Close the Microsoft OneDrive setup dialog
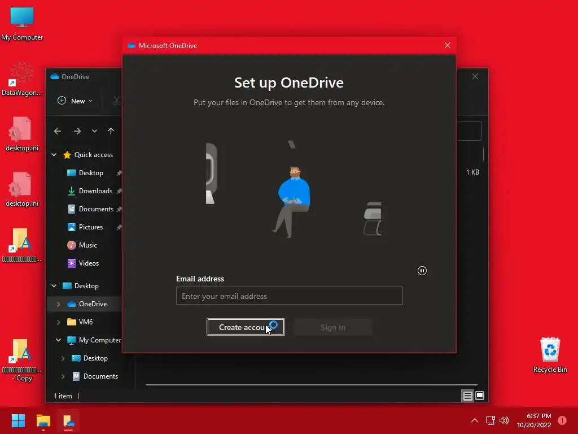 click(x=448, y=45)
